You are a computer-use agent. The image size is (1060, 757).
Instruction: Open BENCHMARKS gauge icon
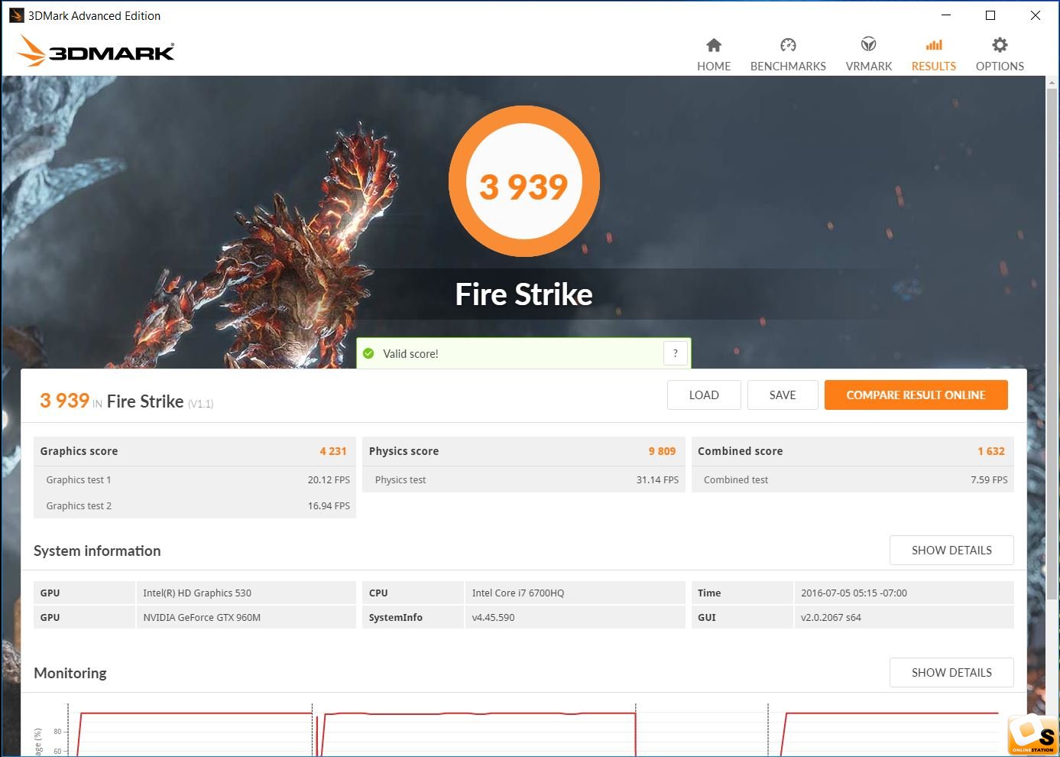coord(788,45)
